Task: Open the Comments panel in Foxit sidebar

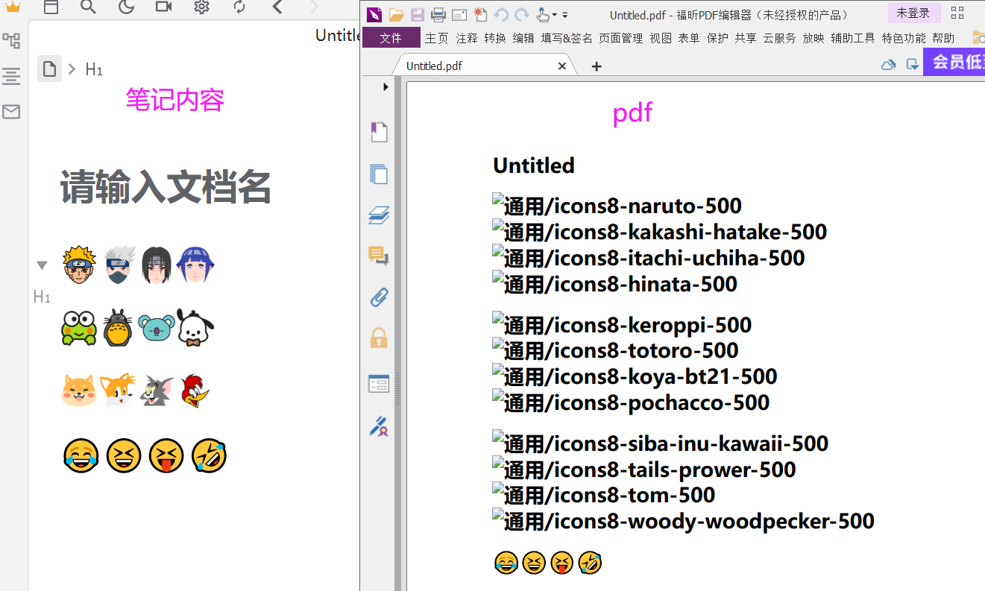Action: [379, 257]
